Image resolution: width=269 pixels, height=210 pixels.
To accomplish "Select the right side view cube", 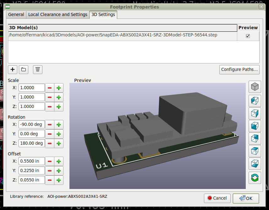I will pos(255,113).
